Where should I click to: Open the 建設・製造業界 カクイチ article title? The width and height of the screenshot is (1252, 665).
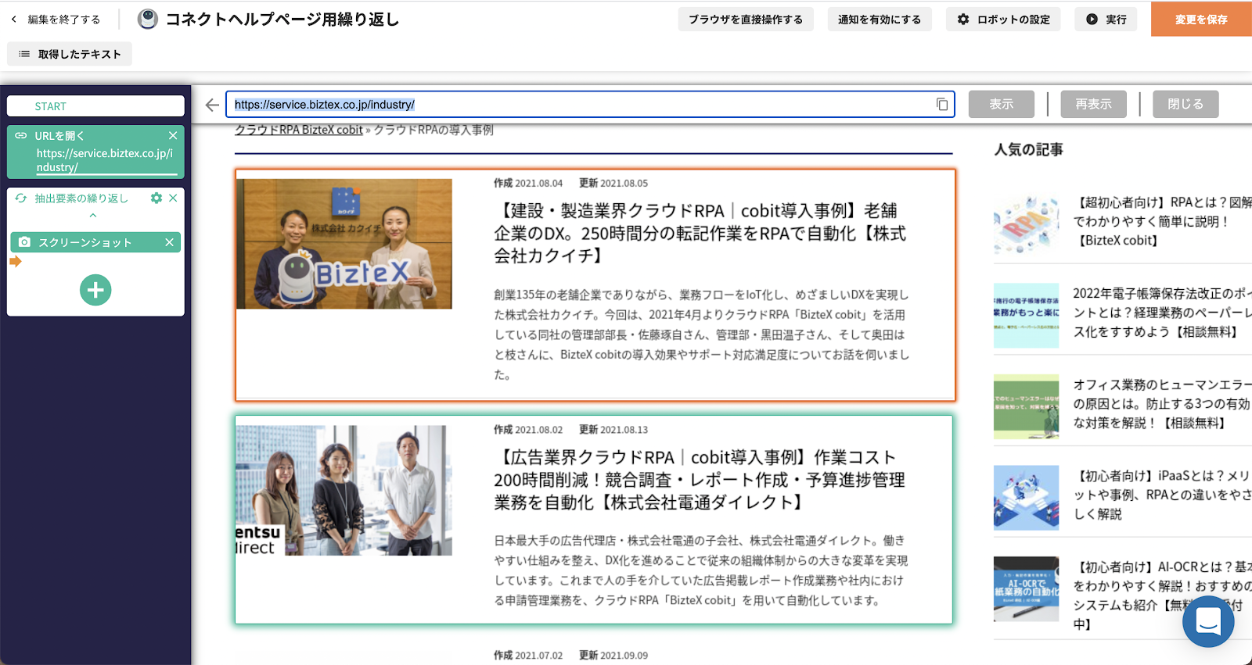pos(700,233)
